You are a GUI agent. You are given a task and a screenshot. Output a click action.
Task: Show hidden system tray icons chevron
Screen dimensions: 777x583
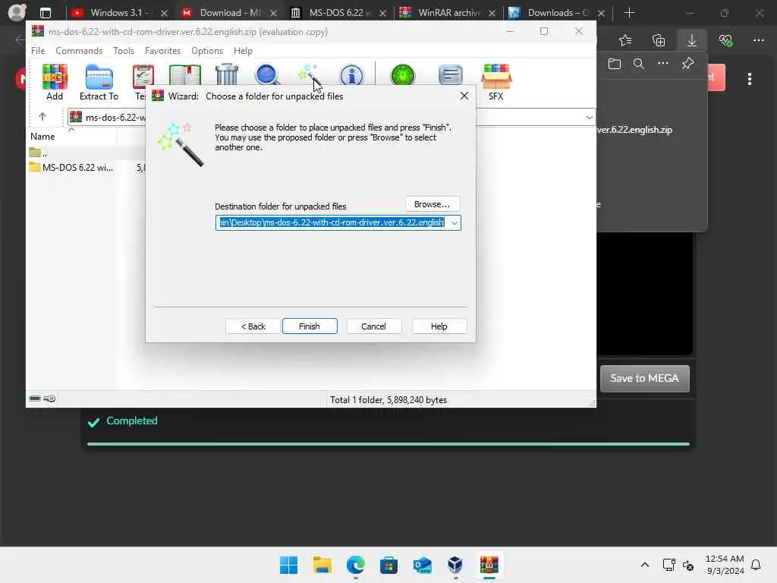tap(645, 565)
